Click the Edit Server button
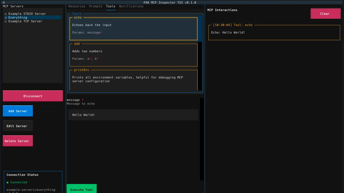This screenshot has height=193, width=344. click(18, 126)
